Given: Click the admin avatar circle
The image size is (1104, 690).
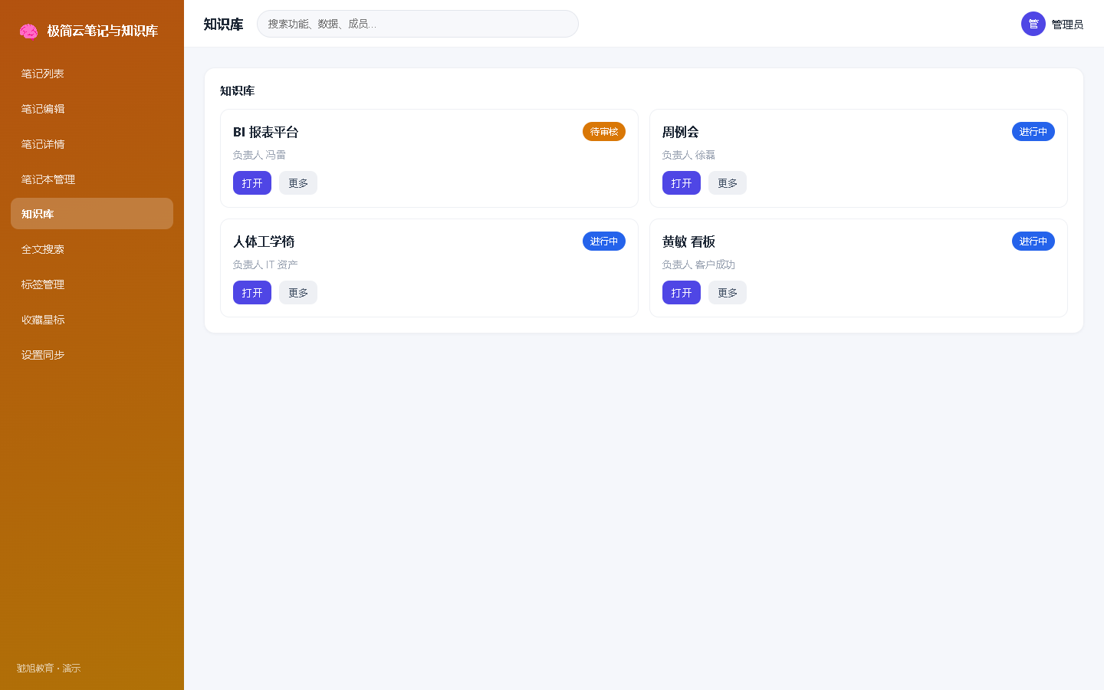Looking at the screenshot, I should coord(1033,24).
